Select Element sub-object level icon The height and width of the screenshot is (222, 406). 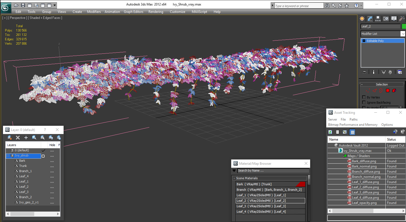point(394,90)
